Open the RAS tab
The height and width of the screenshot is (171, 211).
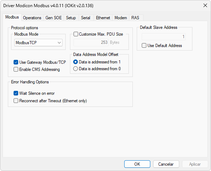(135, 18)
